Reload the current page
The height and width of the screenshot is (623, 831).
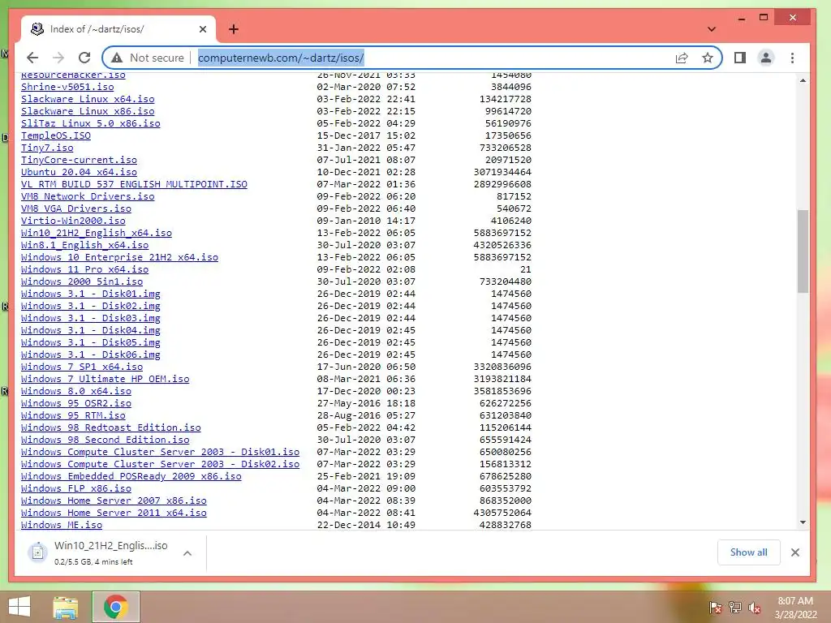[x=84, y=58]
